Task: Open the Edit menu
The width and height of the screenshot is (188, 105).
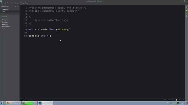Action: pos(5,3)
